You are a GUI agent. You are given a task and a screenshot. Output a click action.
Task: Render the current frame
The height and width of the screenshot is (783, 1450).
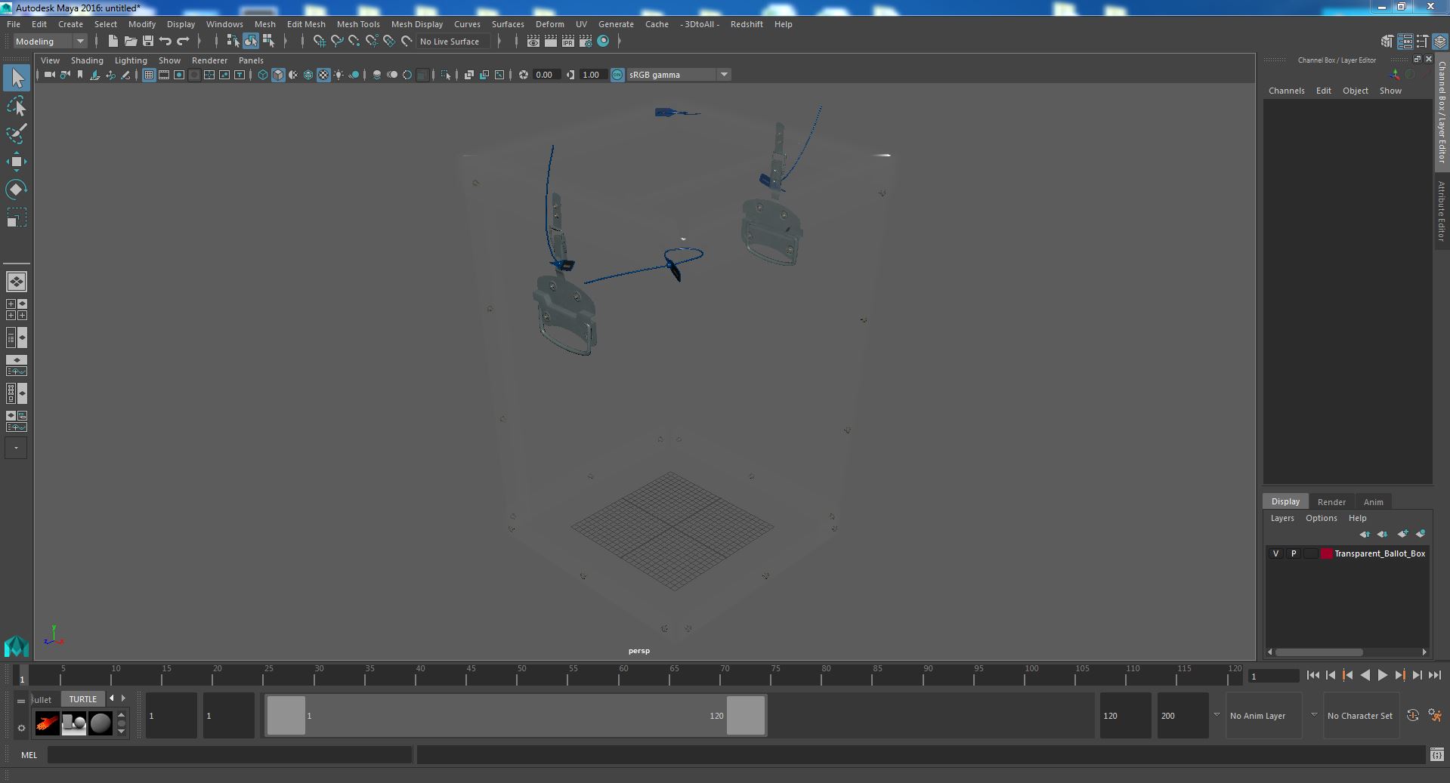[x=551, y=42]
